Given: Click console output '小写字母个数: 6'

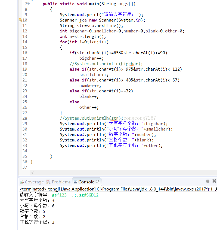Looking at the screenshot, I should tap(37, 206).
